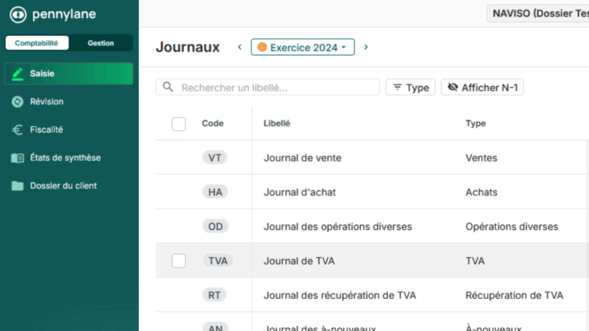This screenshot has height=331, width=589.
Task: Open États de synthèse sidebar item
Action: point(65,158)
